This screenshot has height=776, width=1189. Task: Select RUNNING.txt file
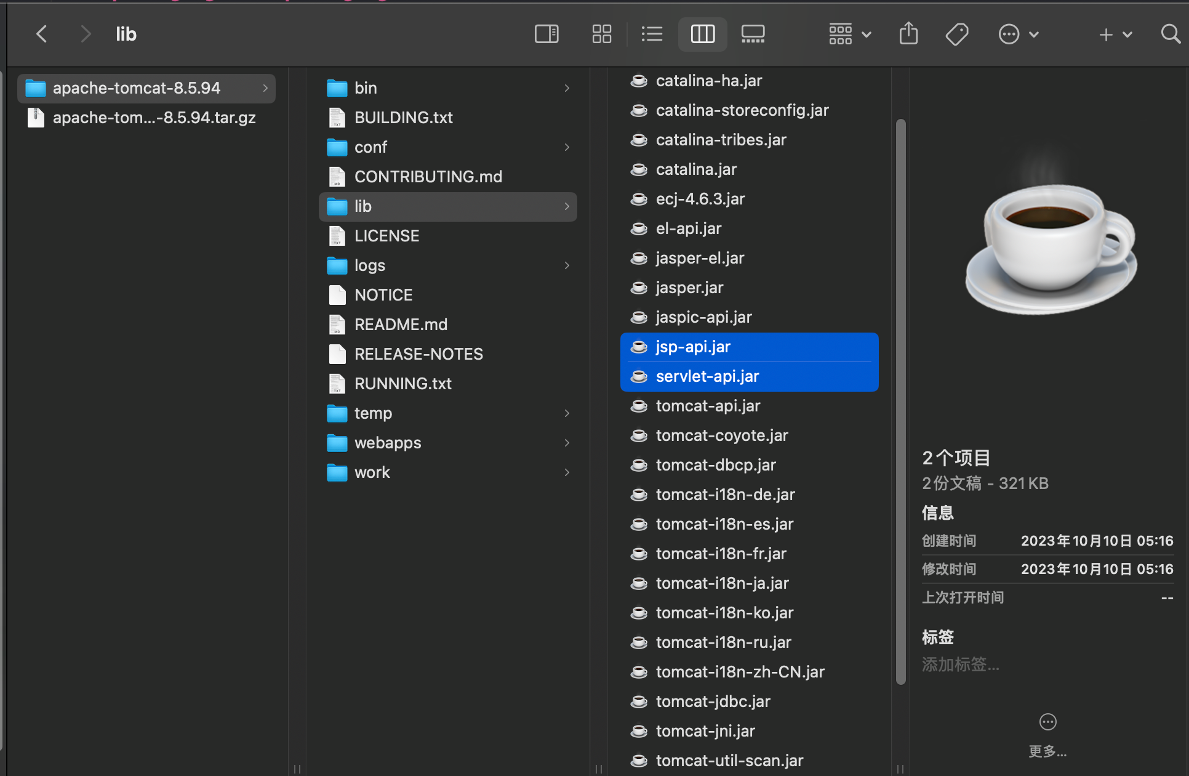pos(448,384)
